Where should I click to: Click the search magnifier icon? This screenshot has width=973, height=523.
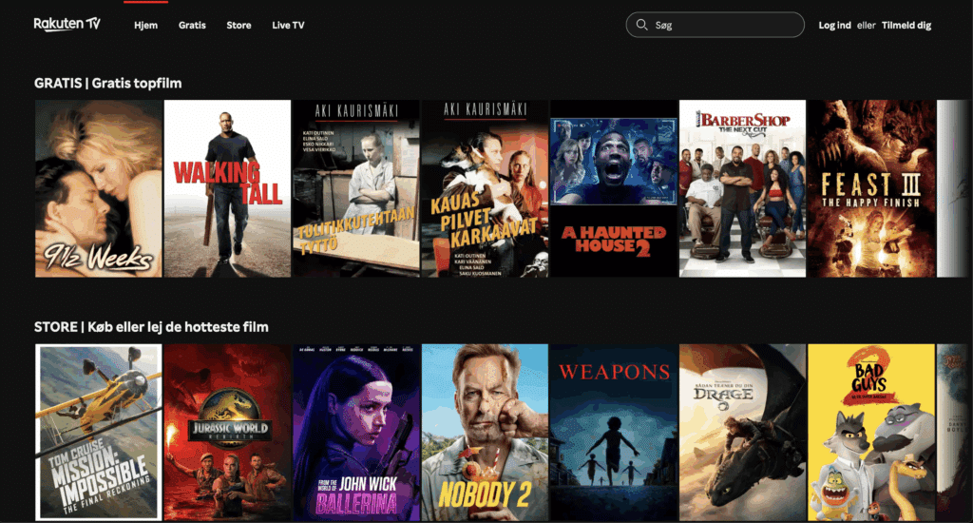pos(642,25)
